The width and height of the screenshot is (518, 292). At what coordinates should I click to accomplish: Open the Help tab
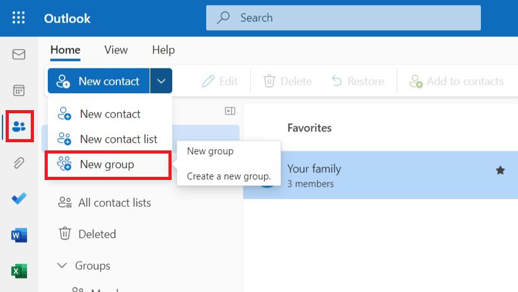163,50
